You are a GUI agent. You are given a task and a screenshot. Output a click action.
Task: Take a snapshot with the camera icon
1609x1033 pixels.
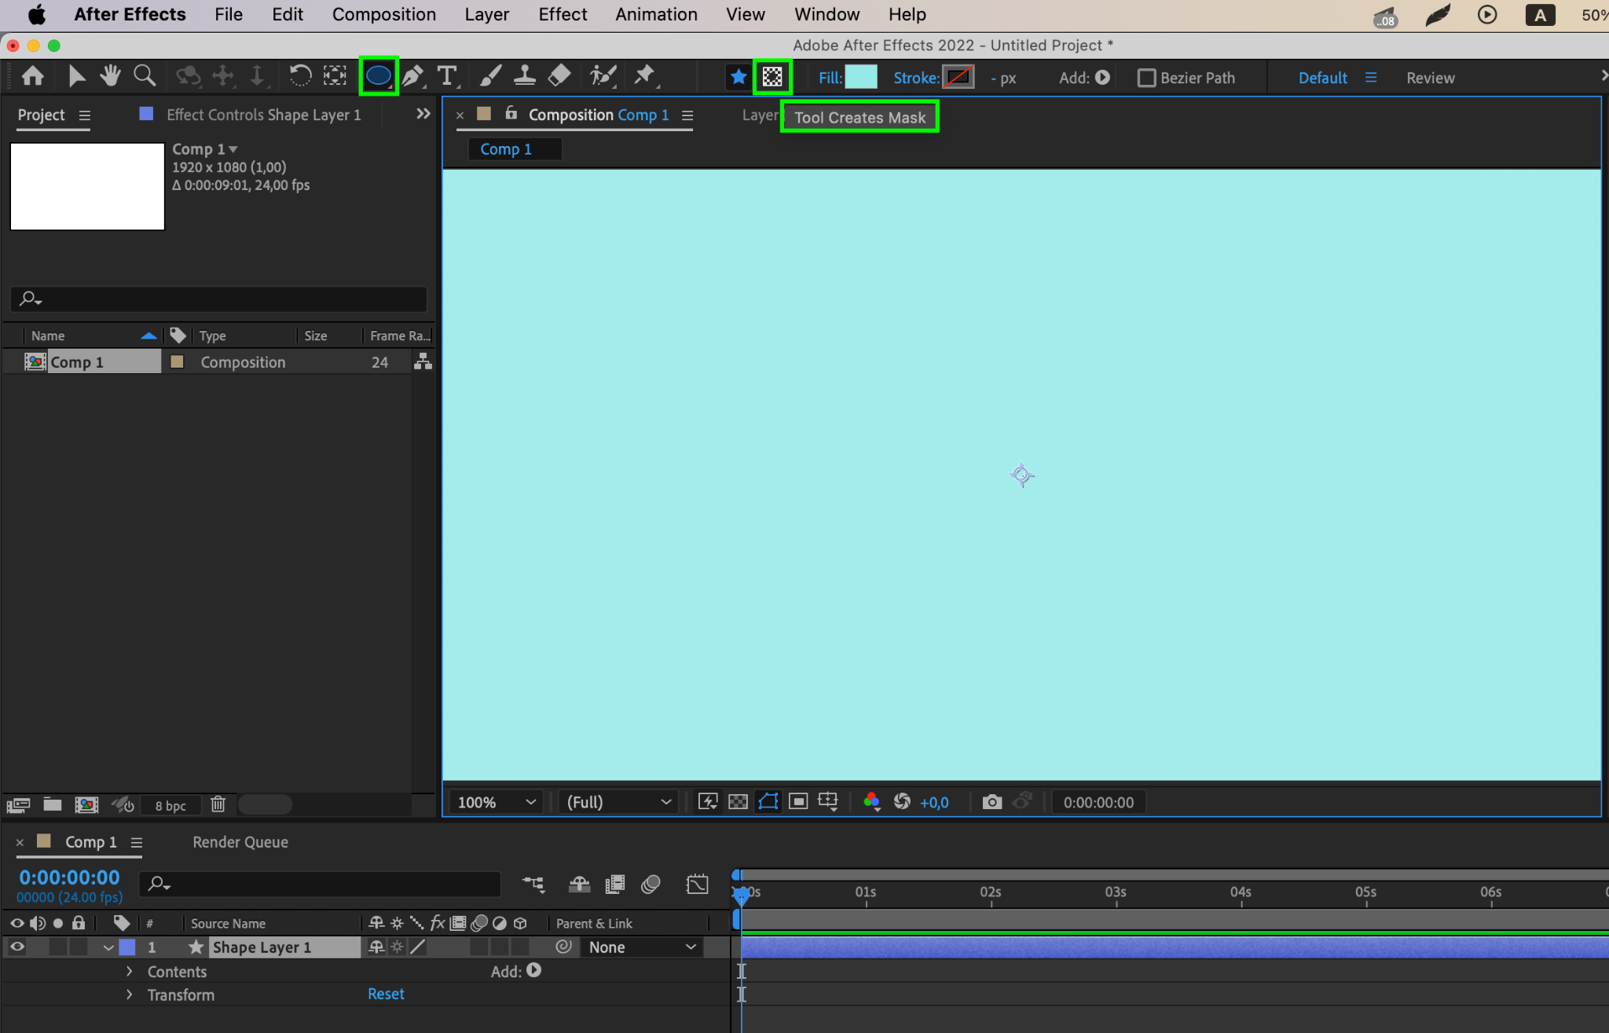pyautogui.click(x=992, y=802)
